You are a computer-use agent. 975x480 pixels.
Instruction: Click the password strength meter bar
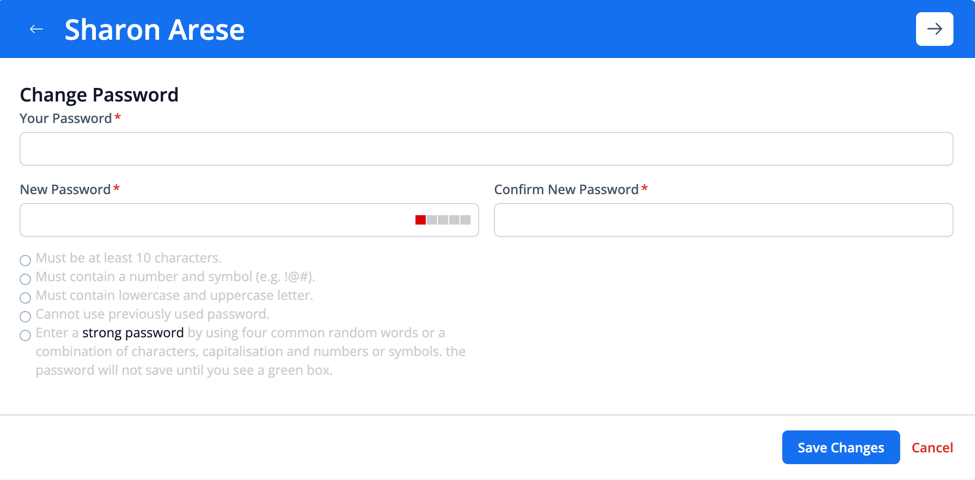443,220
